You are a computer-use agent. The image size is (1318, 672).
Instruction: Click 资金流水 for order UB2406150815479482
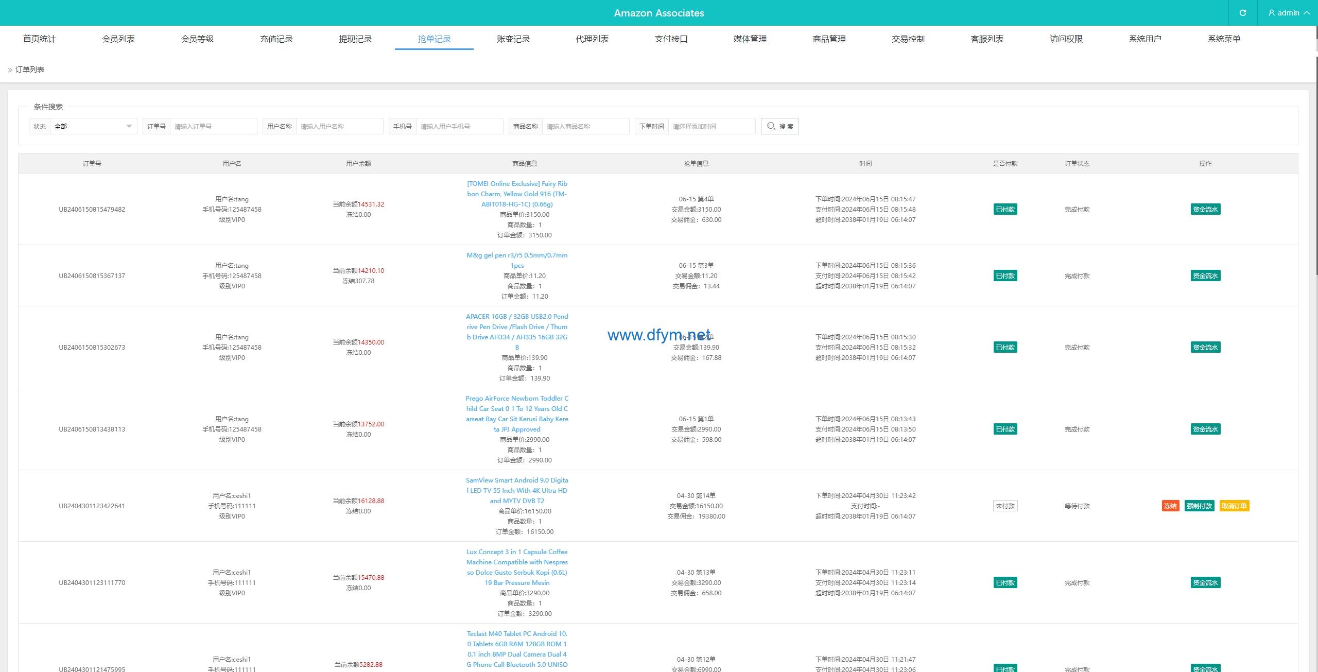tap(1205, 209)
